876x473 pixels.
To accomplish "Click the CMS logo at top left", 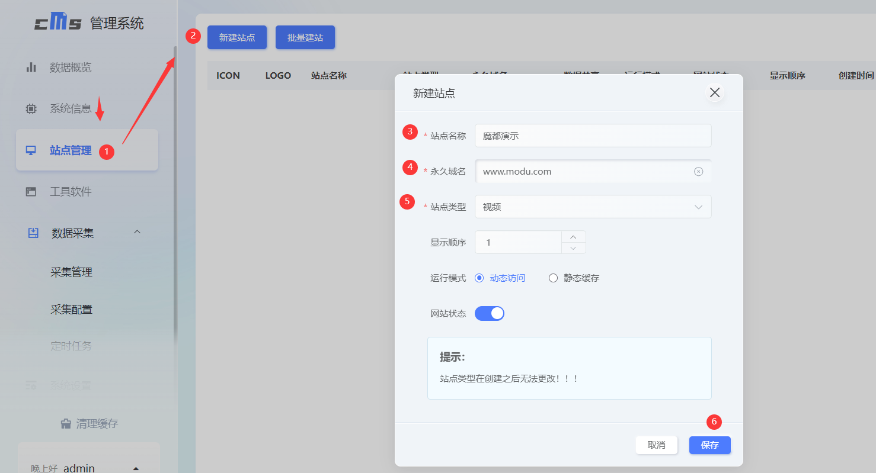I will click(x=57, y=22).
